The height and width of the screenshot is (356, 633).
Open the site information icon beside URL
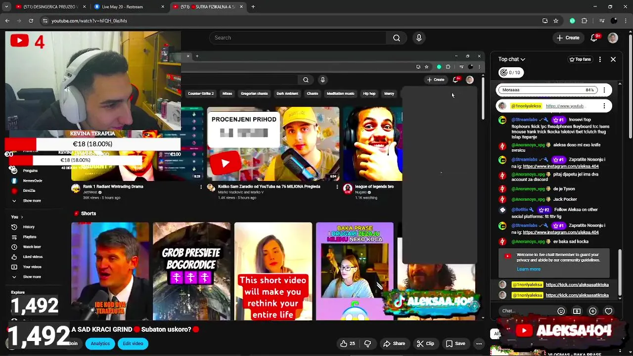click(x=45, y=21)
